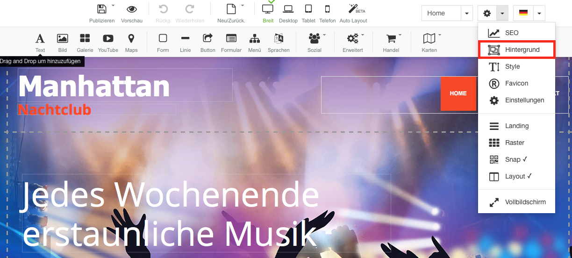Select the Galerie tool icon
The height and width of the screenshot is (258, 572).
click(x=85, y=39)
